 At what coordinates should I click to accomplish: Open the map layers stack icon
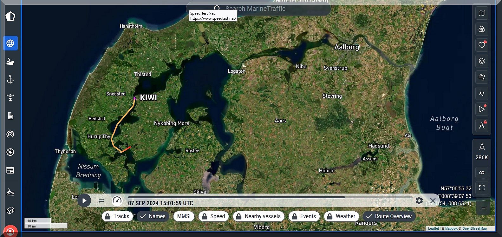pos(482,61)
